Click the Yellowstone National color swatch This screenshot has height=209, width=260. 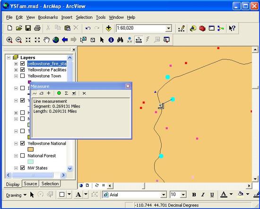(30, 150)
